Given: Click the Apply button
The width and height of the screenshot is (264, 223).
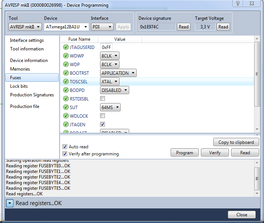Looking at the screenshot, I should pyautogui.click(x=124, y=27).
